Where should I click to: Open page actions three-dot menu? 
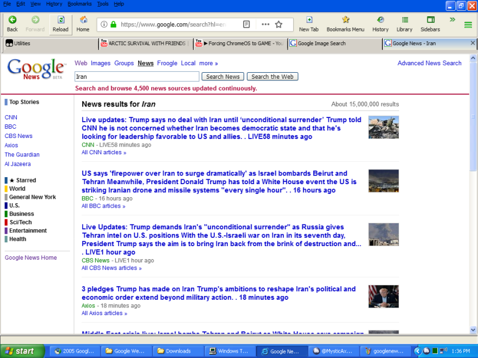click(265, 24)
